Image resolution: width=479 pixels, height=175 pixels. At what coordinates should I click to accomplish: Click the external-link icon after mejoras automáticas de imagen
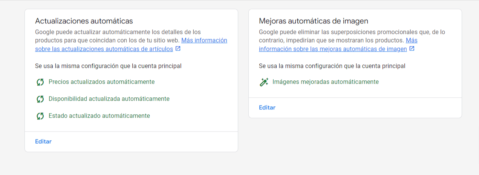[x=412, y=49]
